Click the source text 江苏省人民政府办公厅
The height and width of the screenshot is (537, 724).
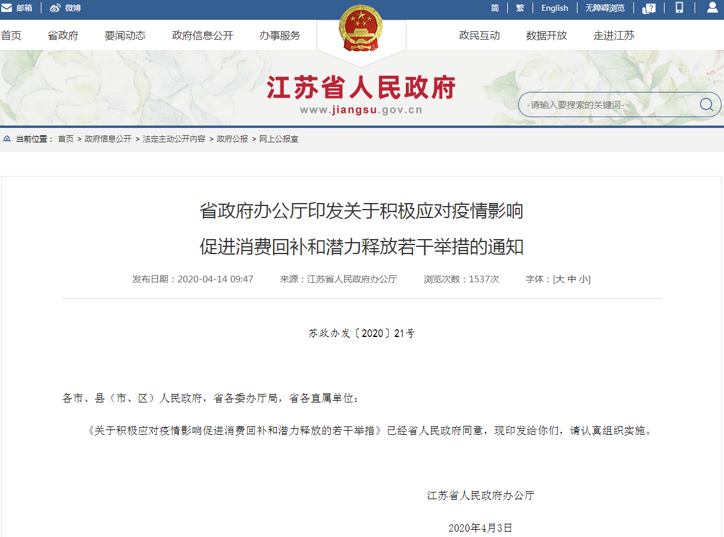click(352, 279)
